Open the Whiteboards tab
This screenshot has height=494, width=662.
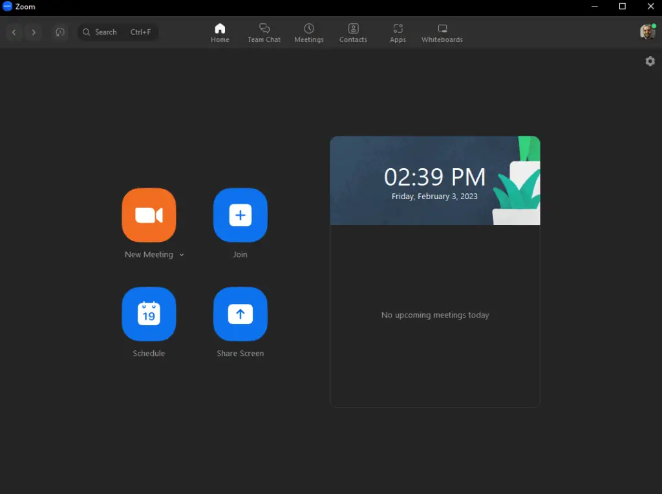pos(442,33)
